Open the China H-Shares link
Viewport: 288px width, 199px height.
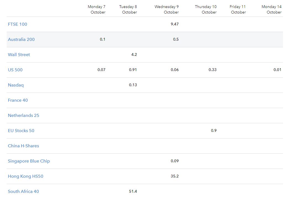[x=23, y=146]
